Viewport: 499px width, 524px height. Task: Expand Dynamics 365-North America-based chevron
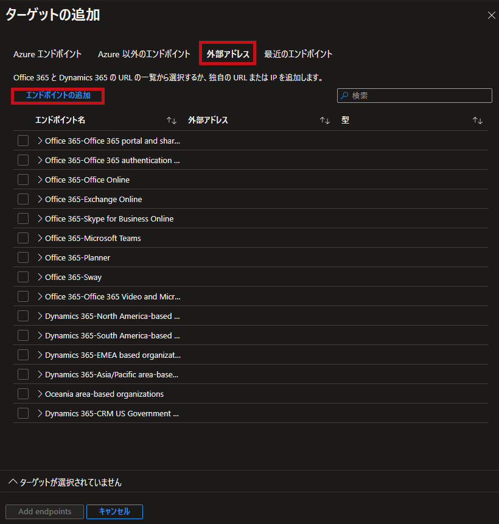[40, 316]
